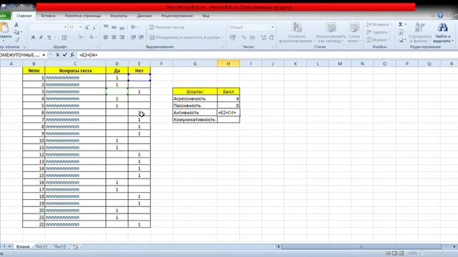Click Merge and Center (Объединить и поместить в центре)
This screenshot has height=257, width=458.
pyautogui.click(x=185, y=37)
